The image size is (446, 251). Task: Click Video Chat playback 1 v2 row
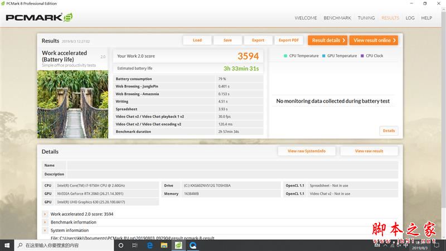tap(188, 117)
